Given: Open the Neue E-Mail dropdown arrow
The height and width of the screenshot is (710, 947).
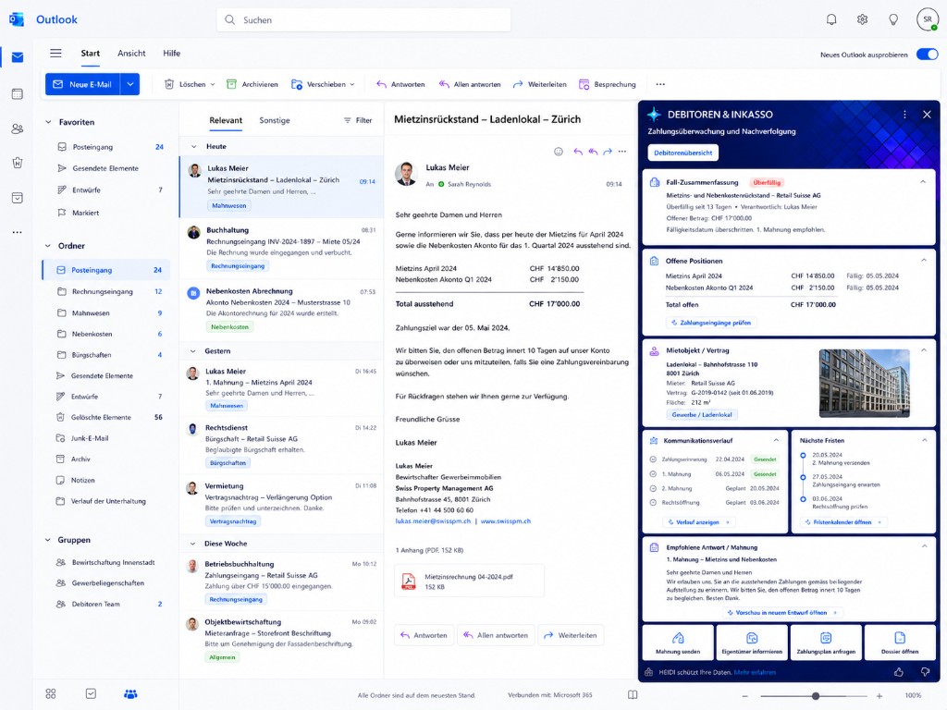Looking at the screenshot, I should (x=129, y=84).
